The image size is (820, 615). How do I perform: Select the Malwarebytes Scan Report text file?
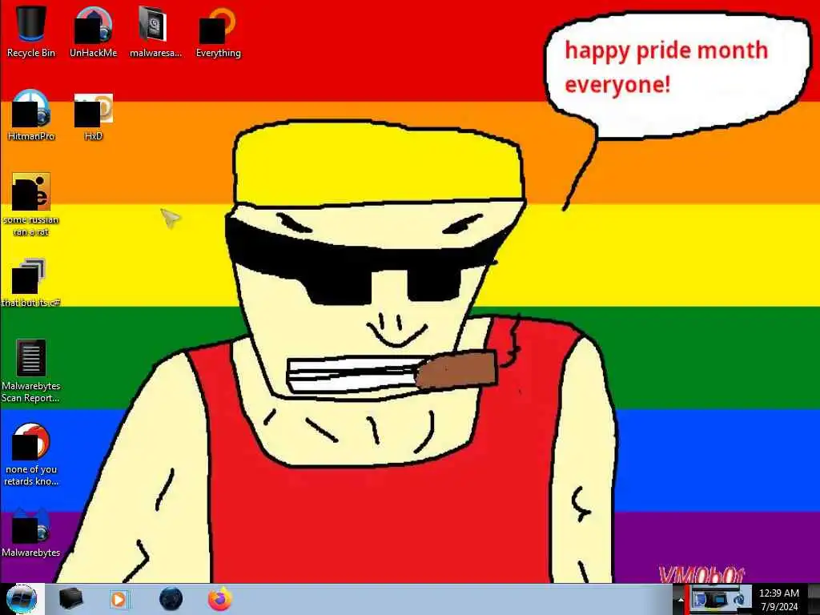click(31, 372)
